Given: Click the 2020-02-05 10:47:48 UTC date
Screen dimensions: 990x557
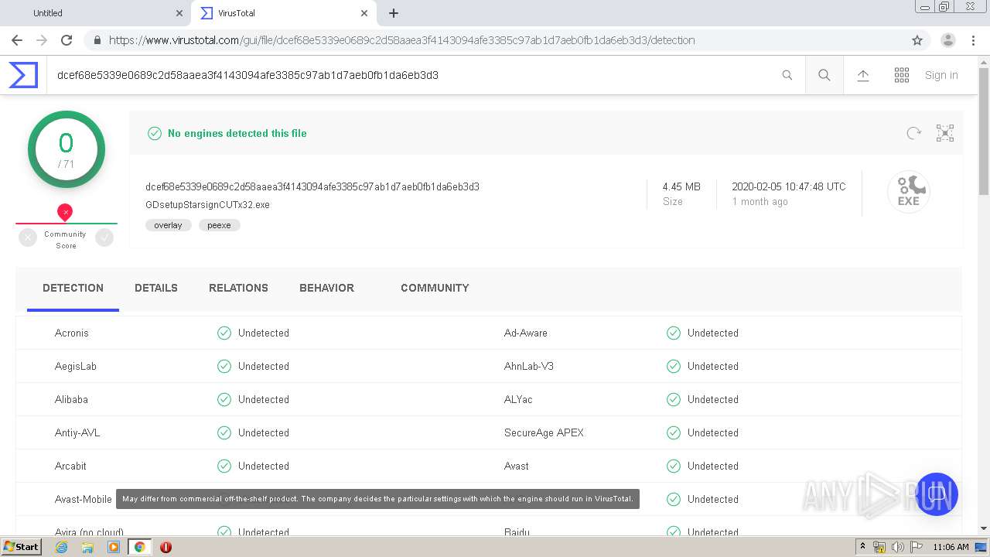Looking at the screenshot, I should click(789, 186).
